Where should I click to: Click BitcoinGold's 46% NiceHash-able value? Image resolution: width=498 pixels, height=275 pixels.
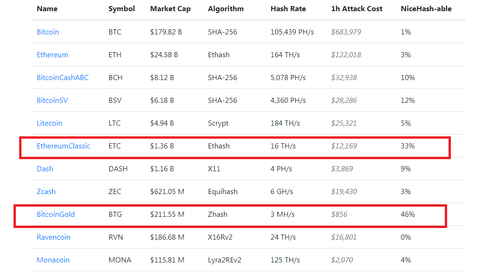pyautogui.click(x=408, y=215)
